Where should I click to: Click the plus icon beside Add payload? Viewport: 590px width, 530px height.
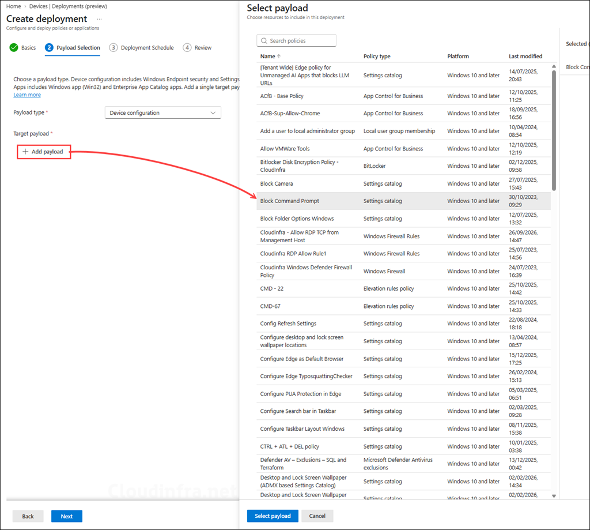click(x=25, y=152)
